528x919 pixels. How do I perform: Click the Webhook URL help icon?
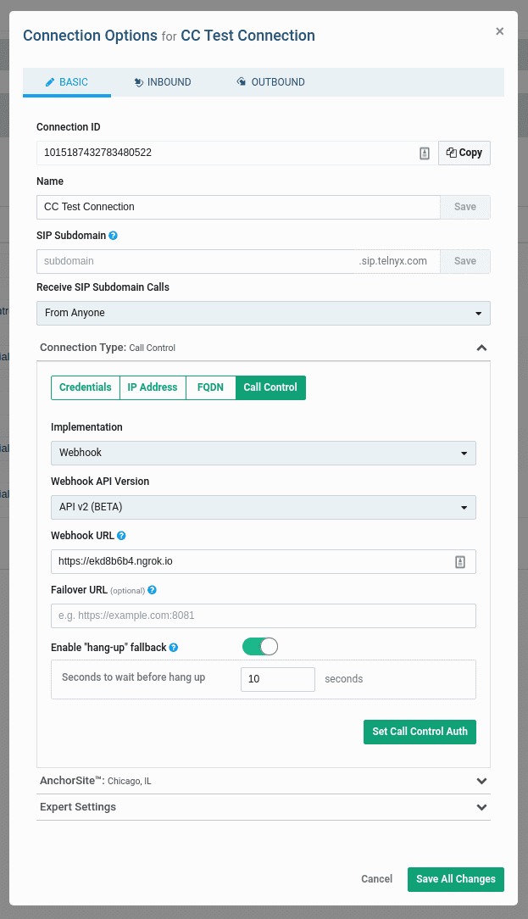coord(121,536)
